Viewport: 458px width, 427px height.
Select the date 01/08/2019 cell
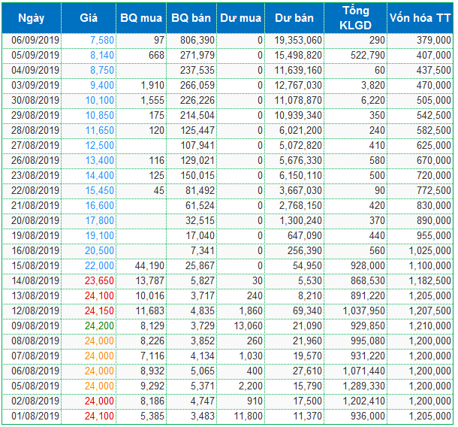tap(35, 416)
